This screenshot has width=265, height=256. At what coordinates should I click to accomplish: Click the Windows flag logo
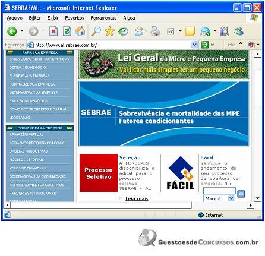254,18
